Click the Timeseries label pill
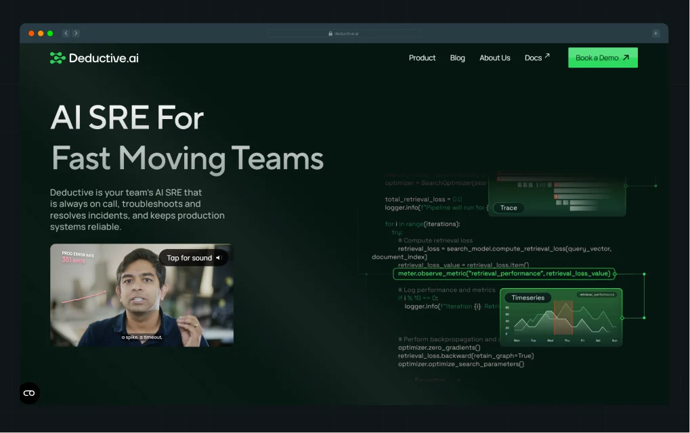 pyautogui.click(x=527, y=298)
